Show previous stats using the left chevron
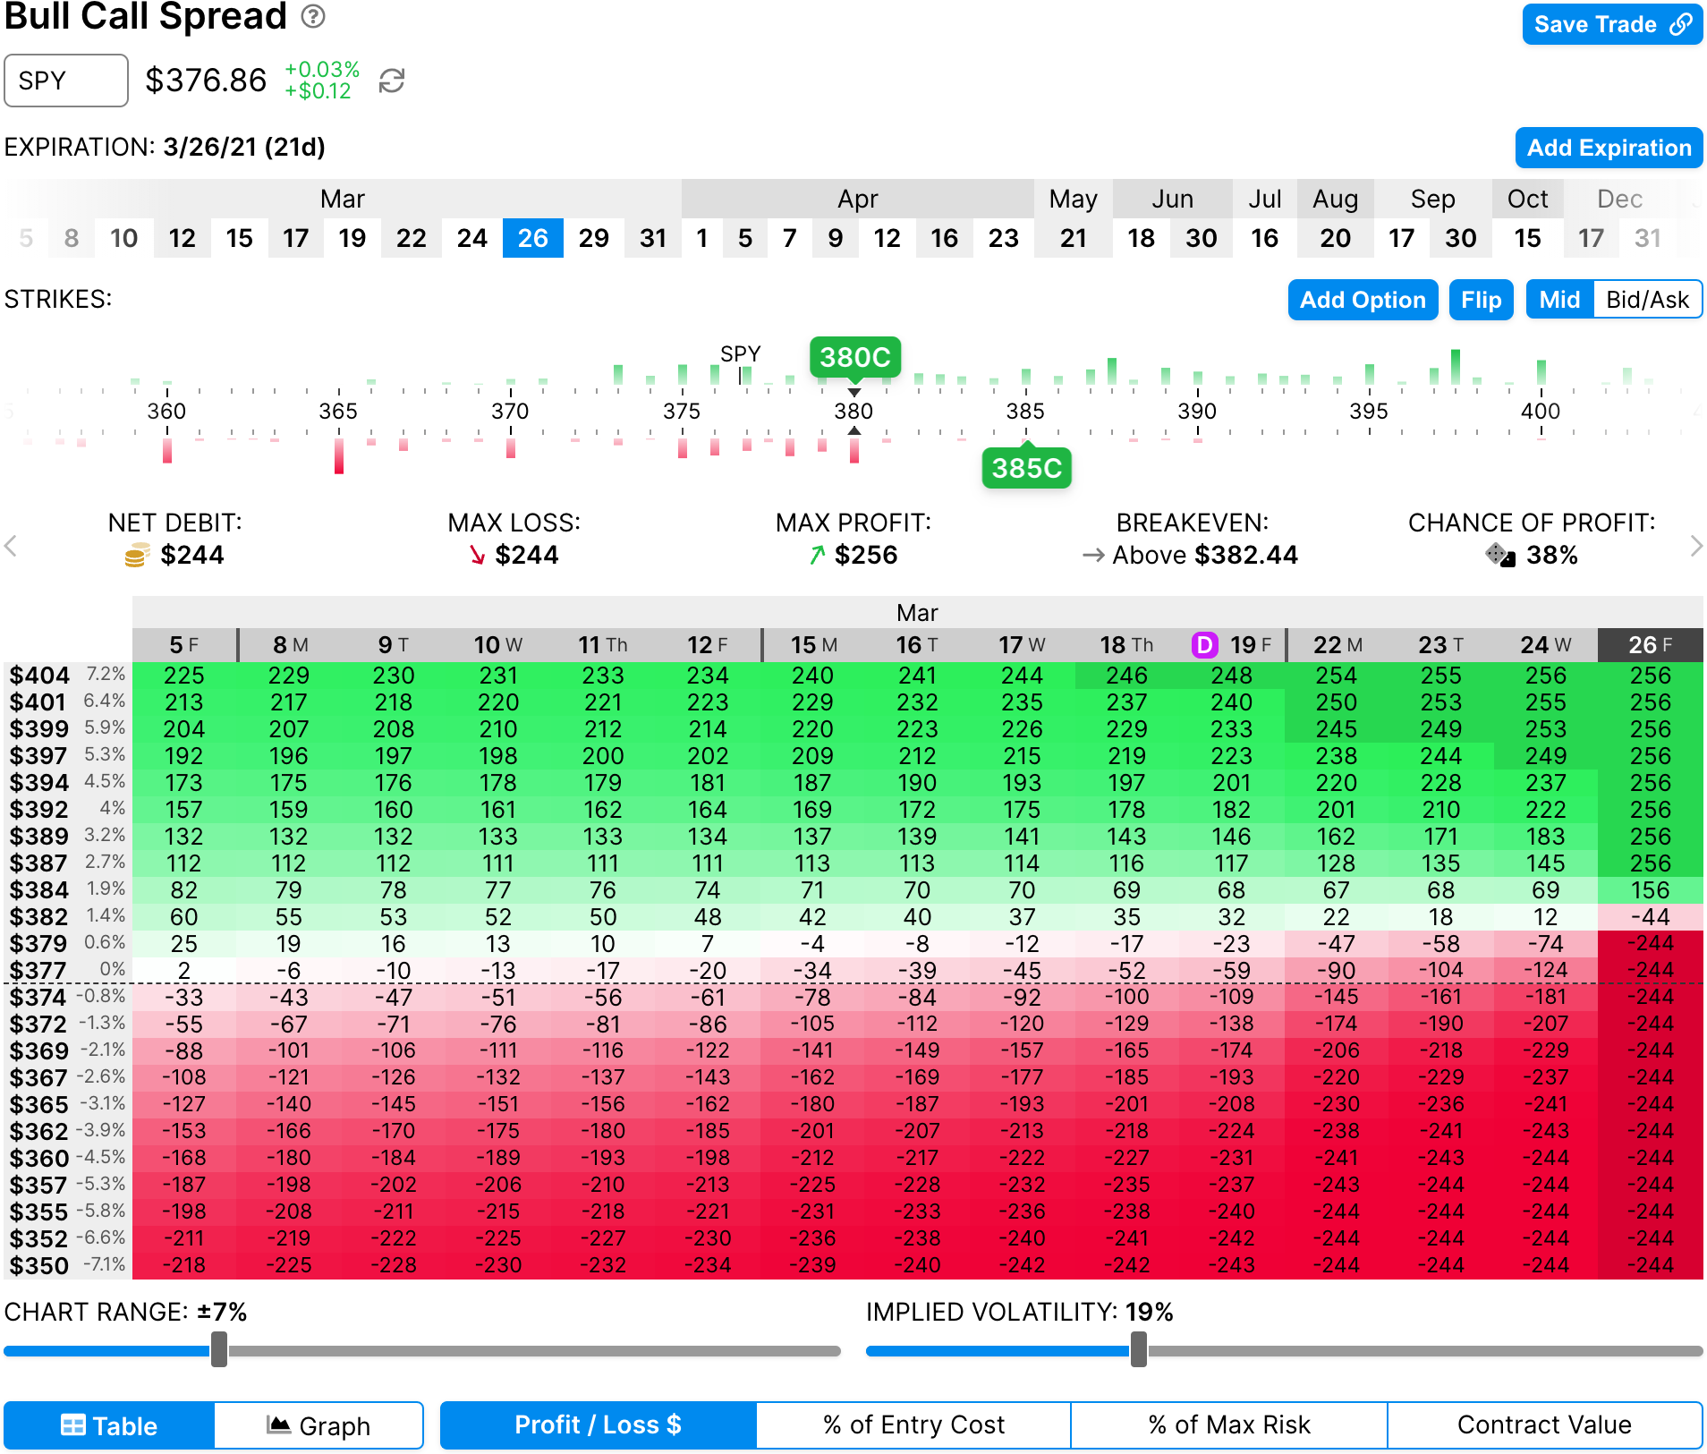 click(x=11, y=546)
